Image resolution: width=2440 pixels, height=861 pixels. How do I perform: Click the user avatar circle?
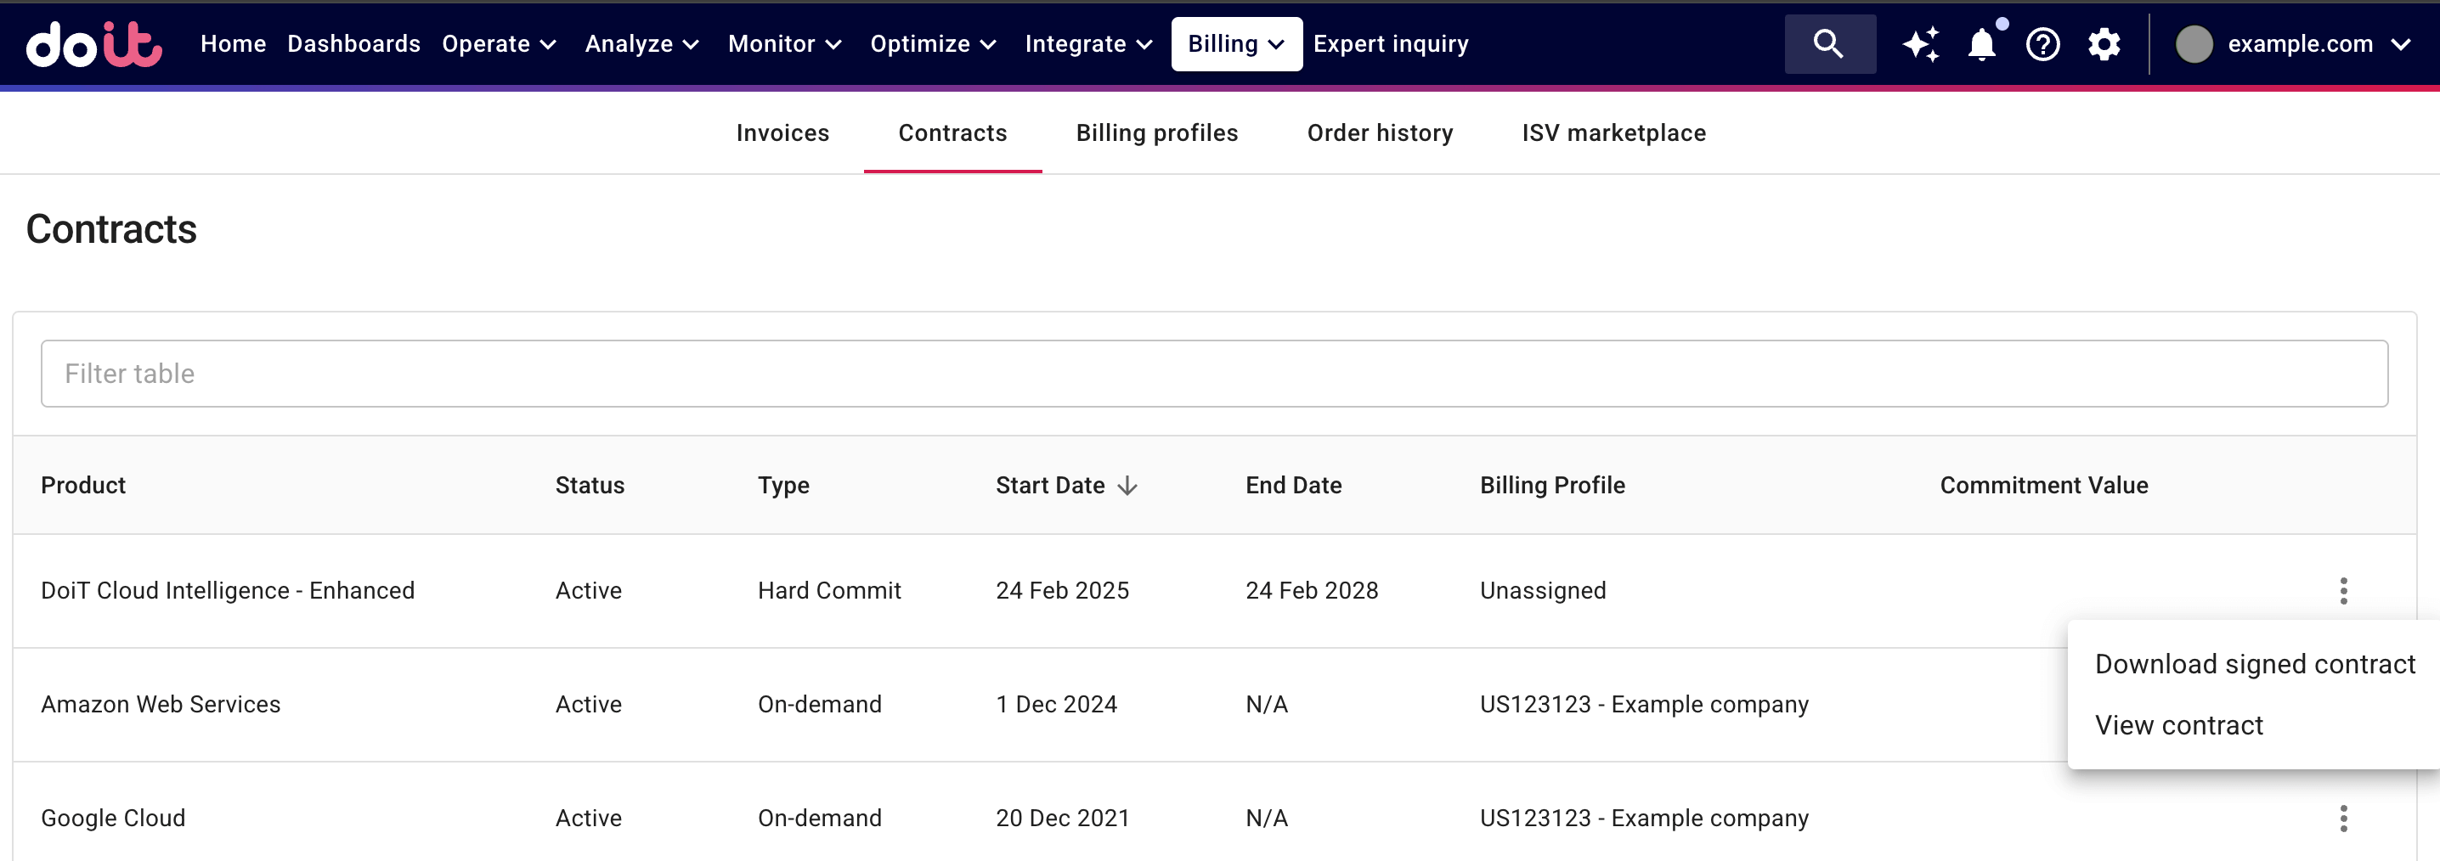click(x=2194, y=43)
